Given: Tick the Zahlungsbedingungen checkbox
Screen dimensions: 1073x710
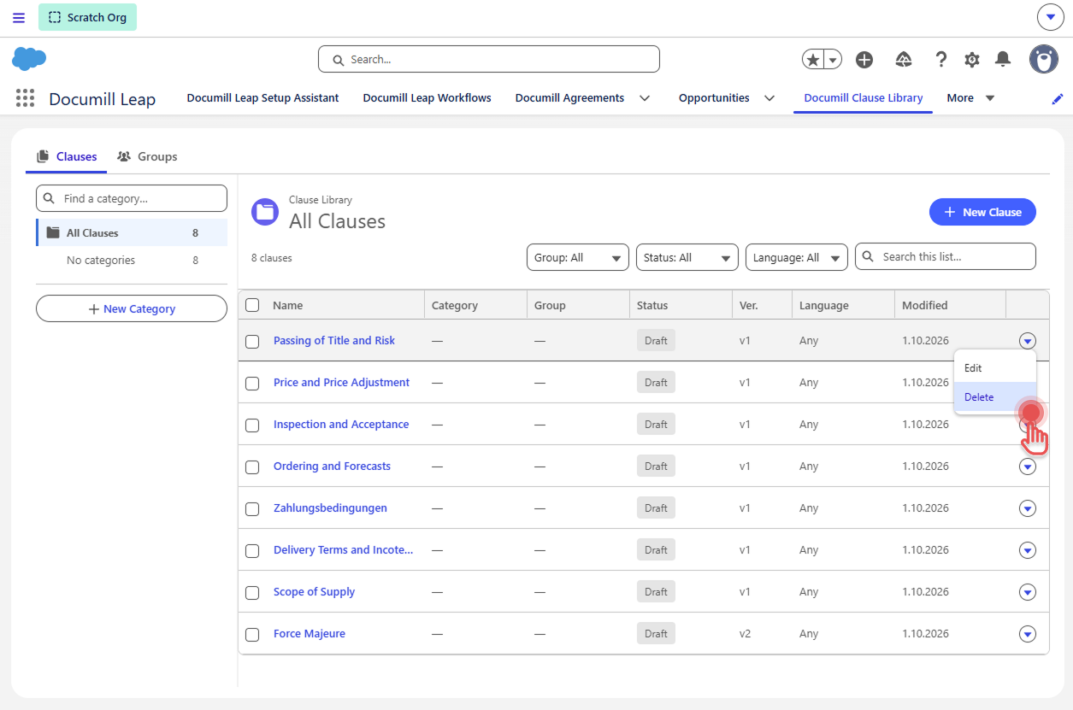Looking at the screenshot, I should (x=252, y=508).
